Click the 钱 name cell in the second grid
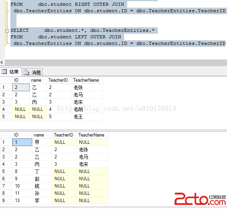227x209 pixels. pyautogui.click(x=42, y=186)
